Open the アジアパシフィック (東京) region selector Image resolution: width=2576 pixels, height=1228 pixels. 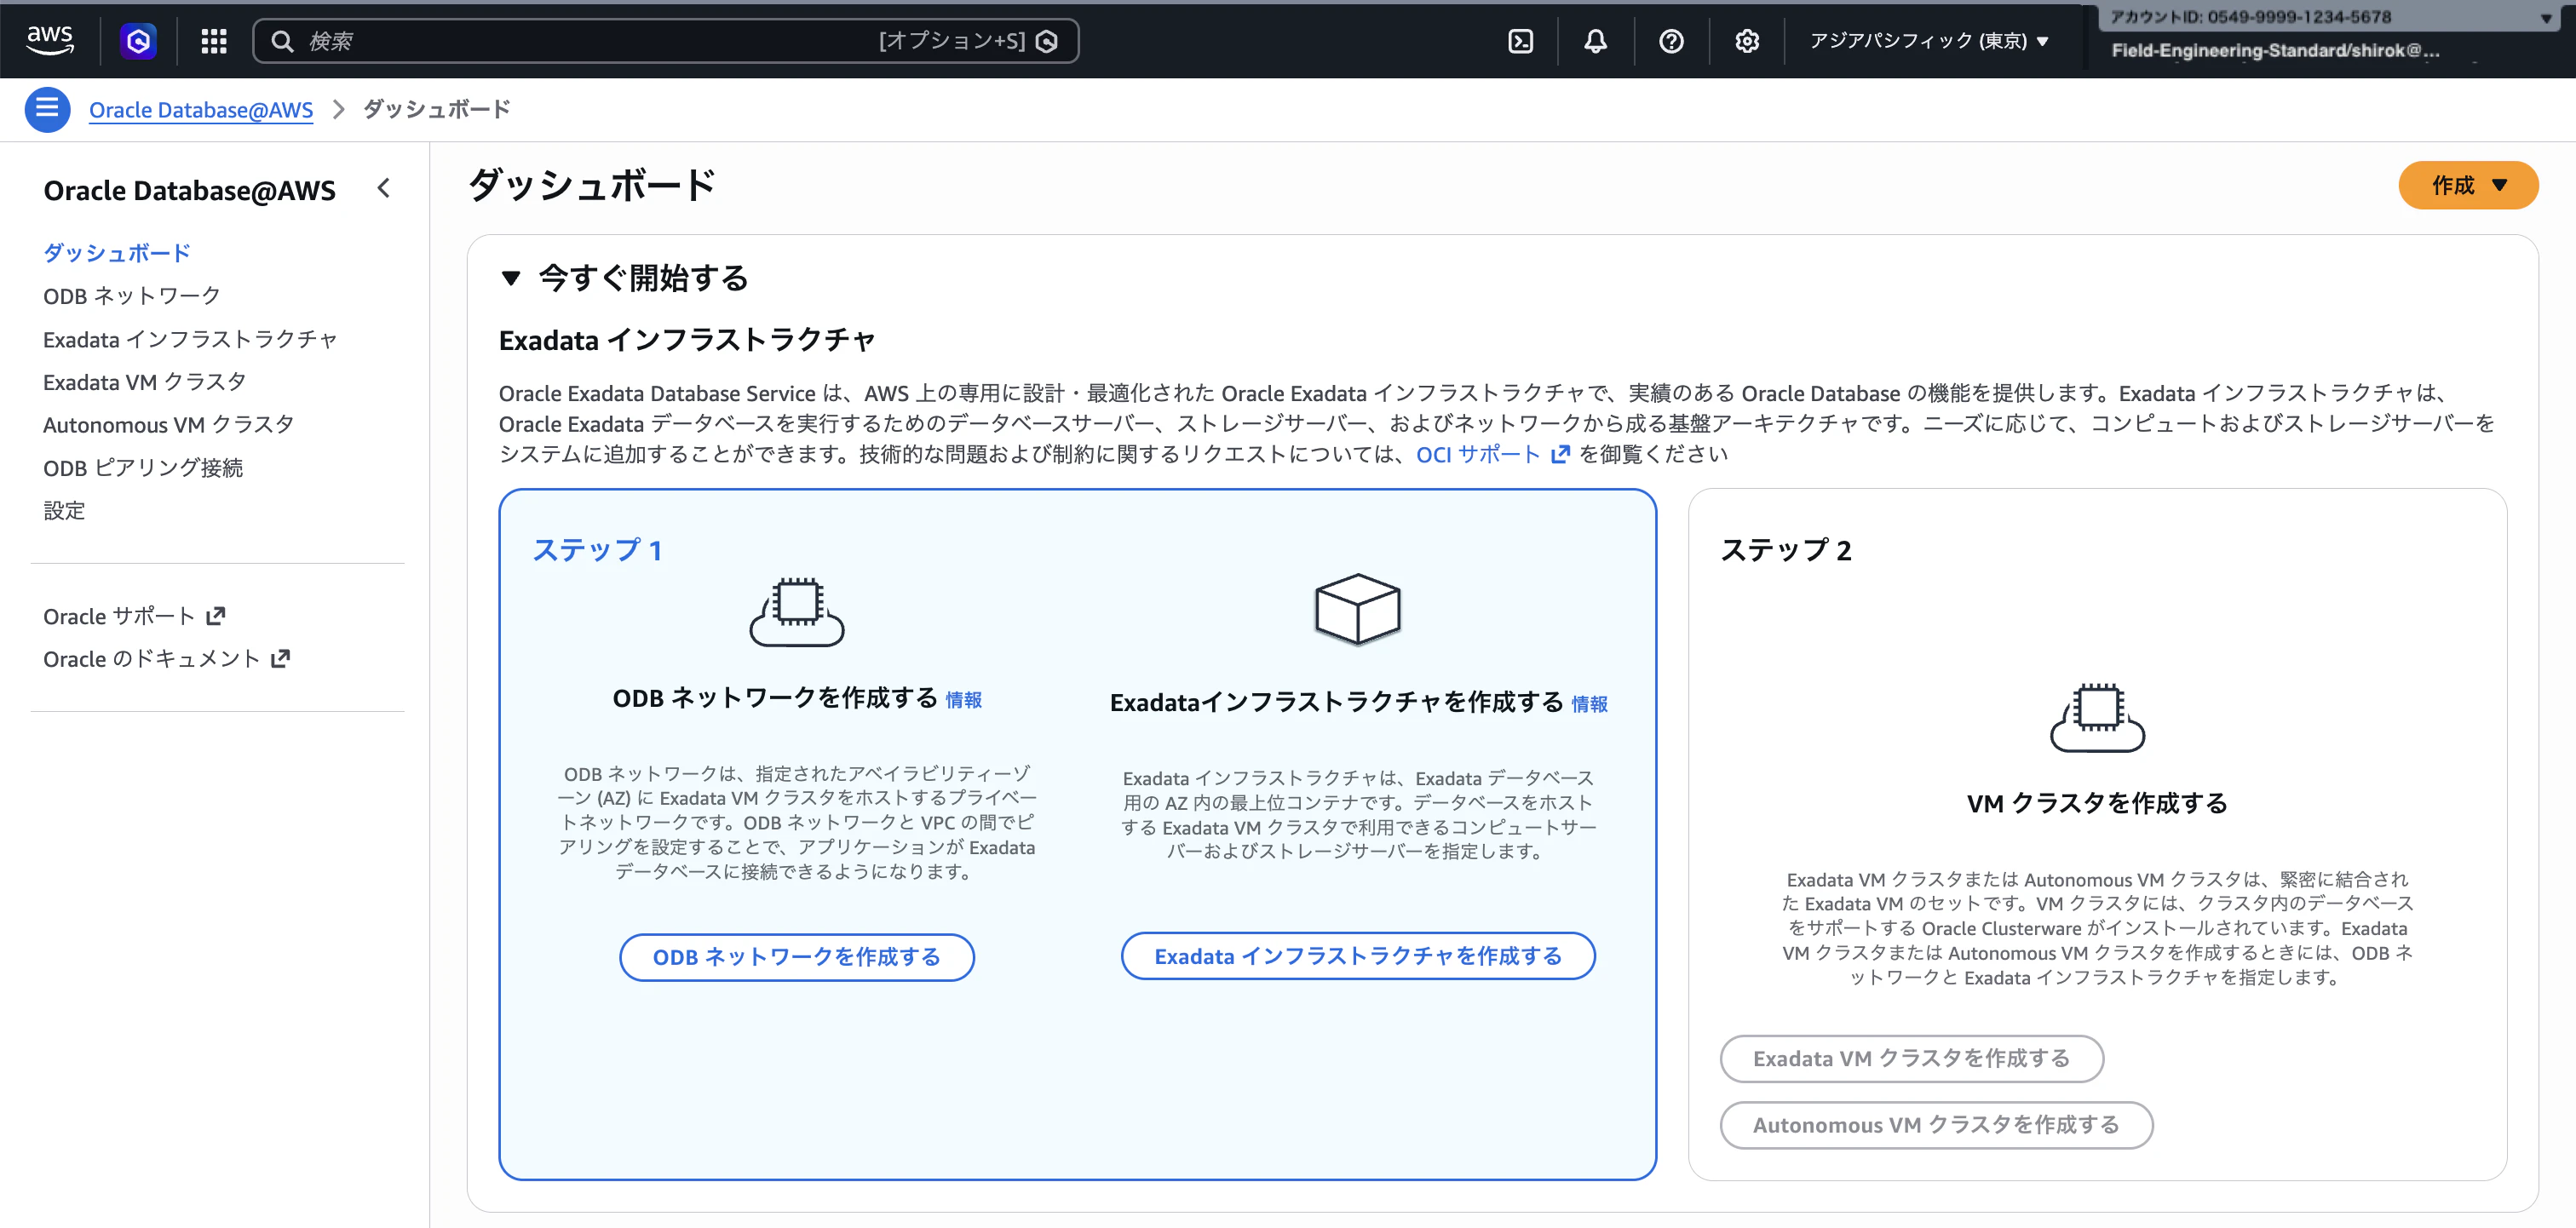click(x=1929, y=41)
